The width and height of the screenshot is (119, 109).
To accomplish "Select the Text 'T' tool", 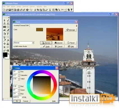I will point(8,34).
